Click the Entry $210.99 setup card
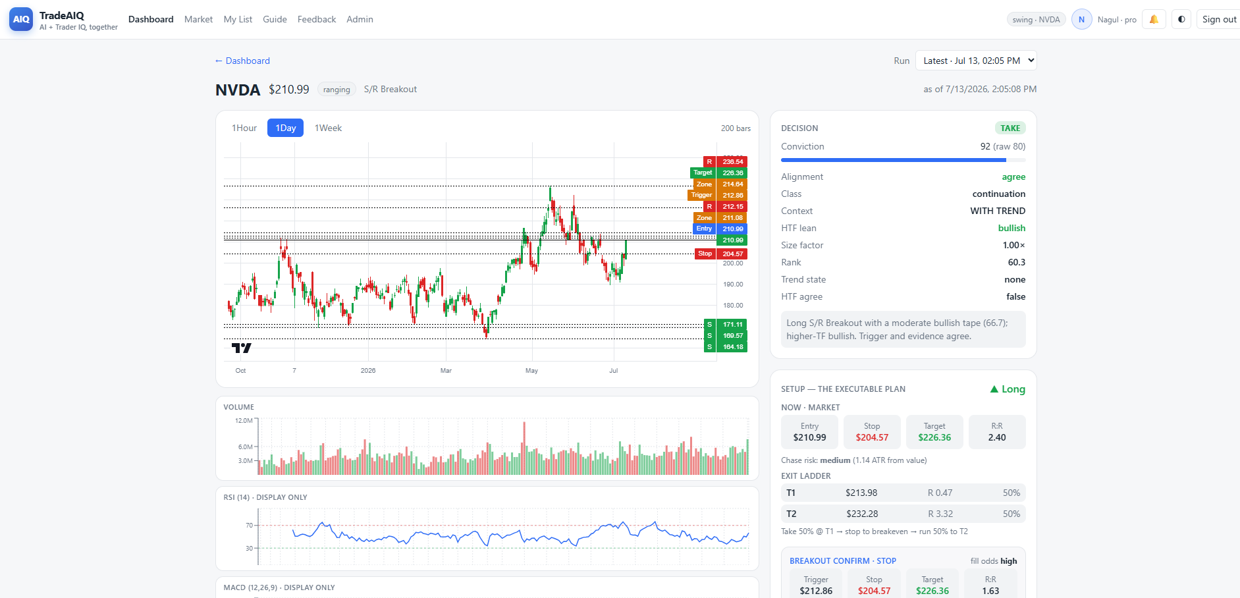The image size is (1240, 598). coord(809,432)
